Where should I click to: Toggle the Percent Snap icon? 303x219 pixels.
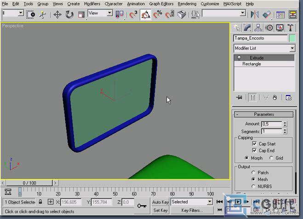pos(158,15)
